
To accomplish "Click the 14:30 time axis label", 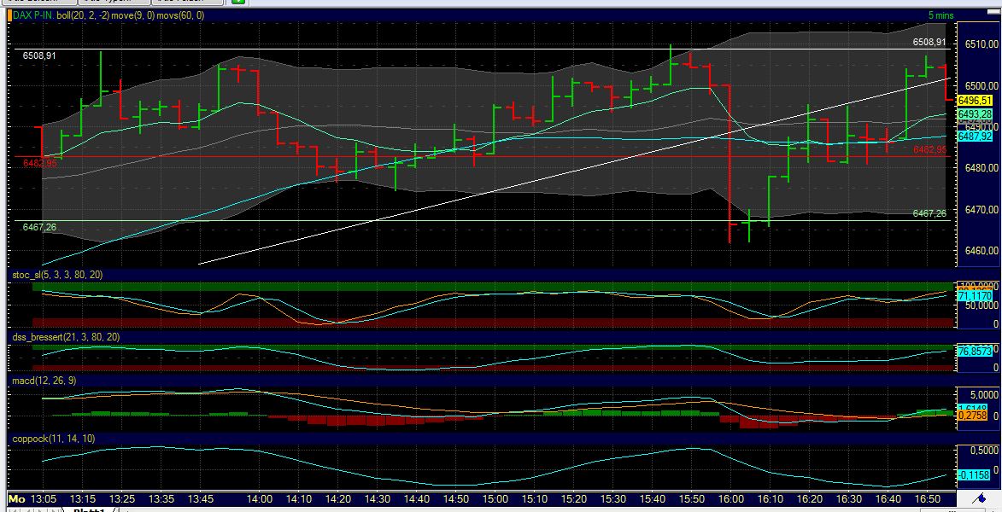I will click(x=377, y=498).
